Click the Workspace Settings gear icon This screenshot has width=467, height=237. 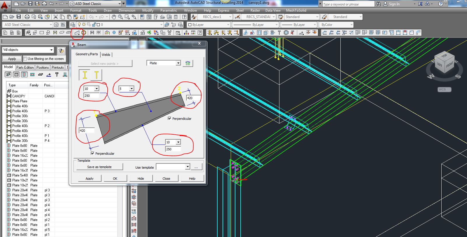click(x=56, y=25)
